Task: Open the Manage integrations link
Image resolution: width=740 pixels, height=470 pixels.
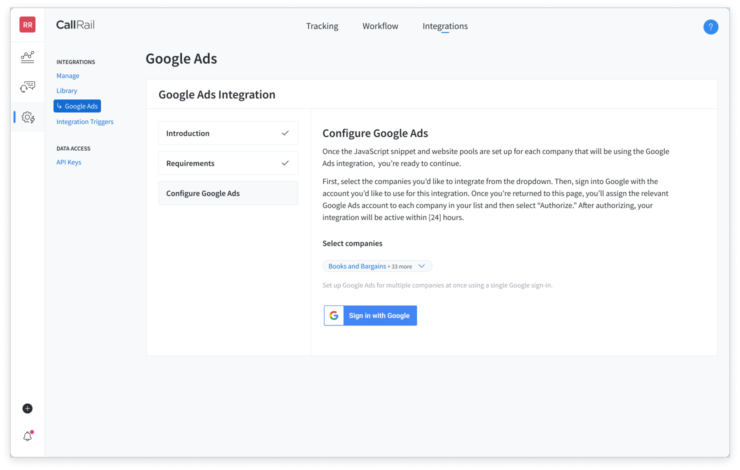Action: 68,76
